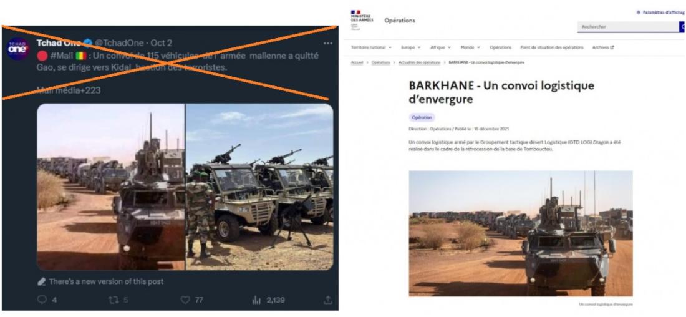This screenshot has width=686, height=317.
Task: Open the Archives external link
Action: click(603, 47)
